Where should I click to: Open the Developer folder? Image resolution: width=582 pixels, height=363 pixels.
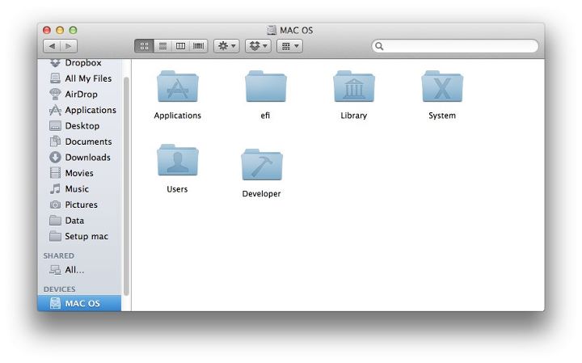tap(261, 165)
